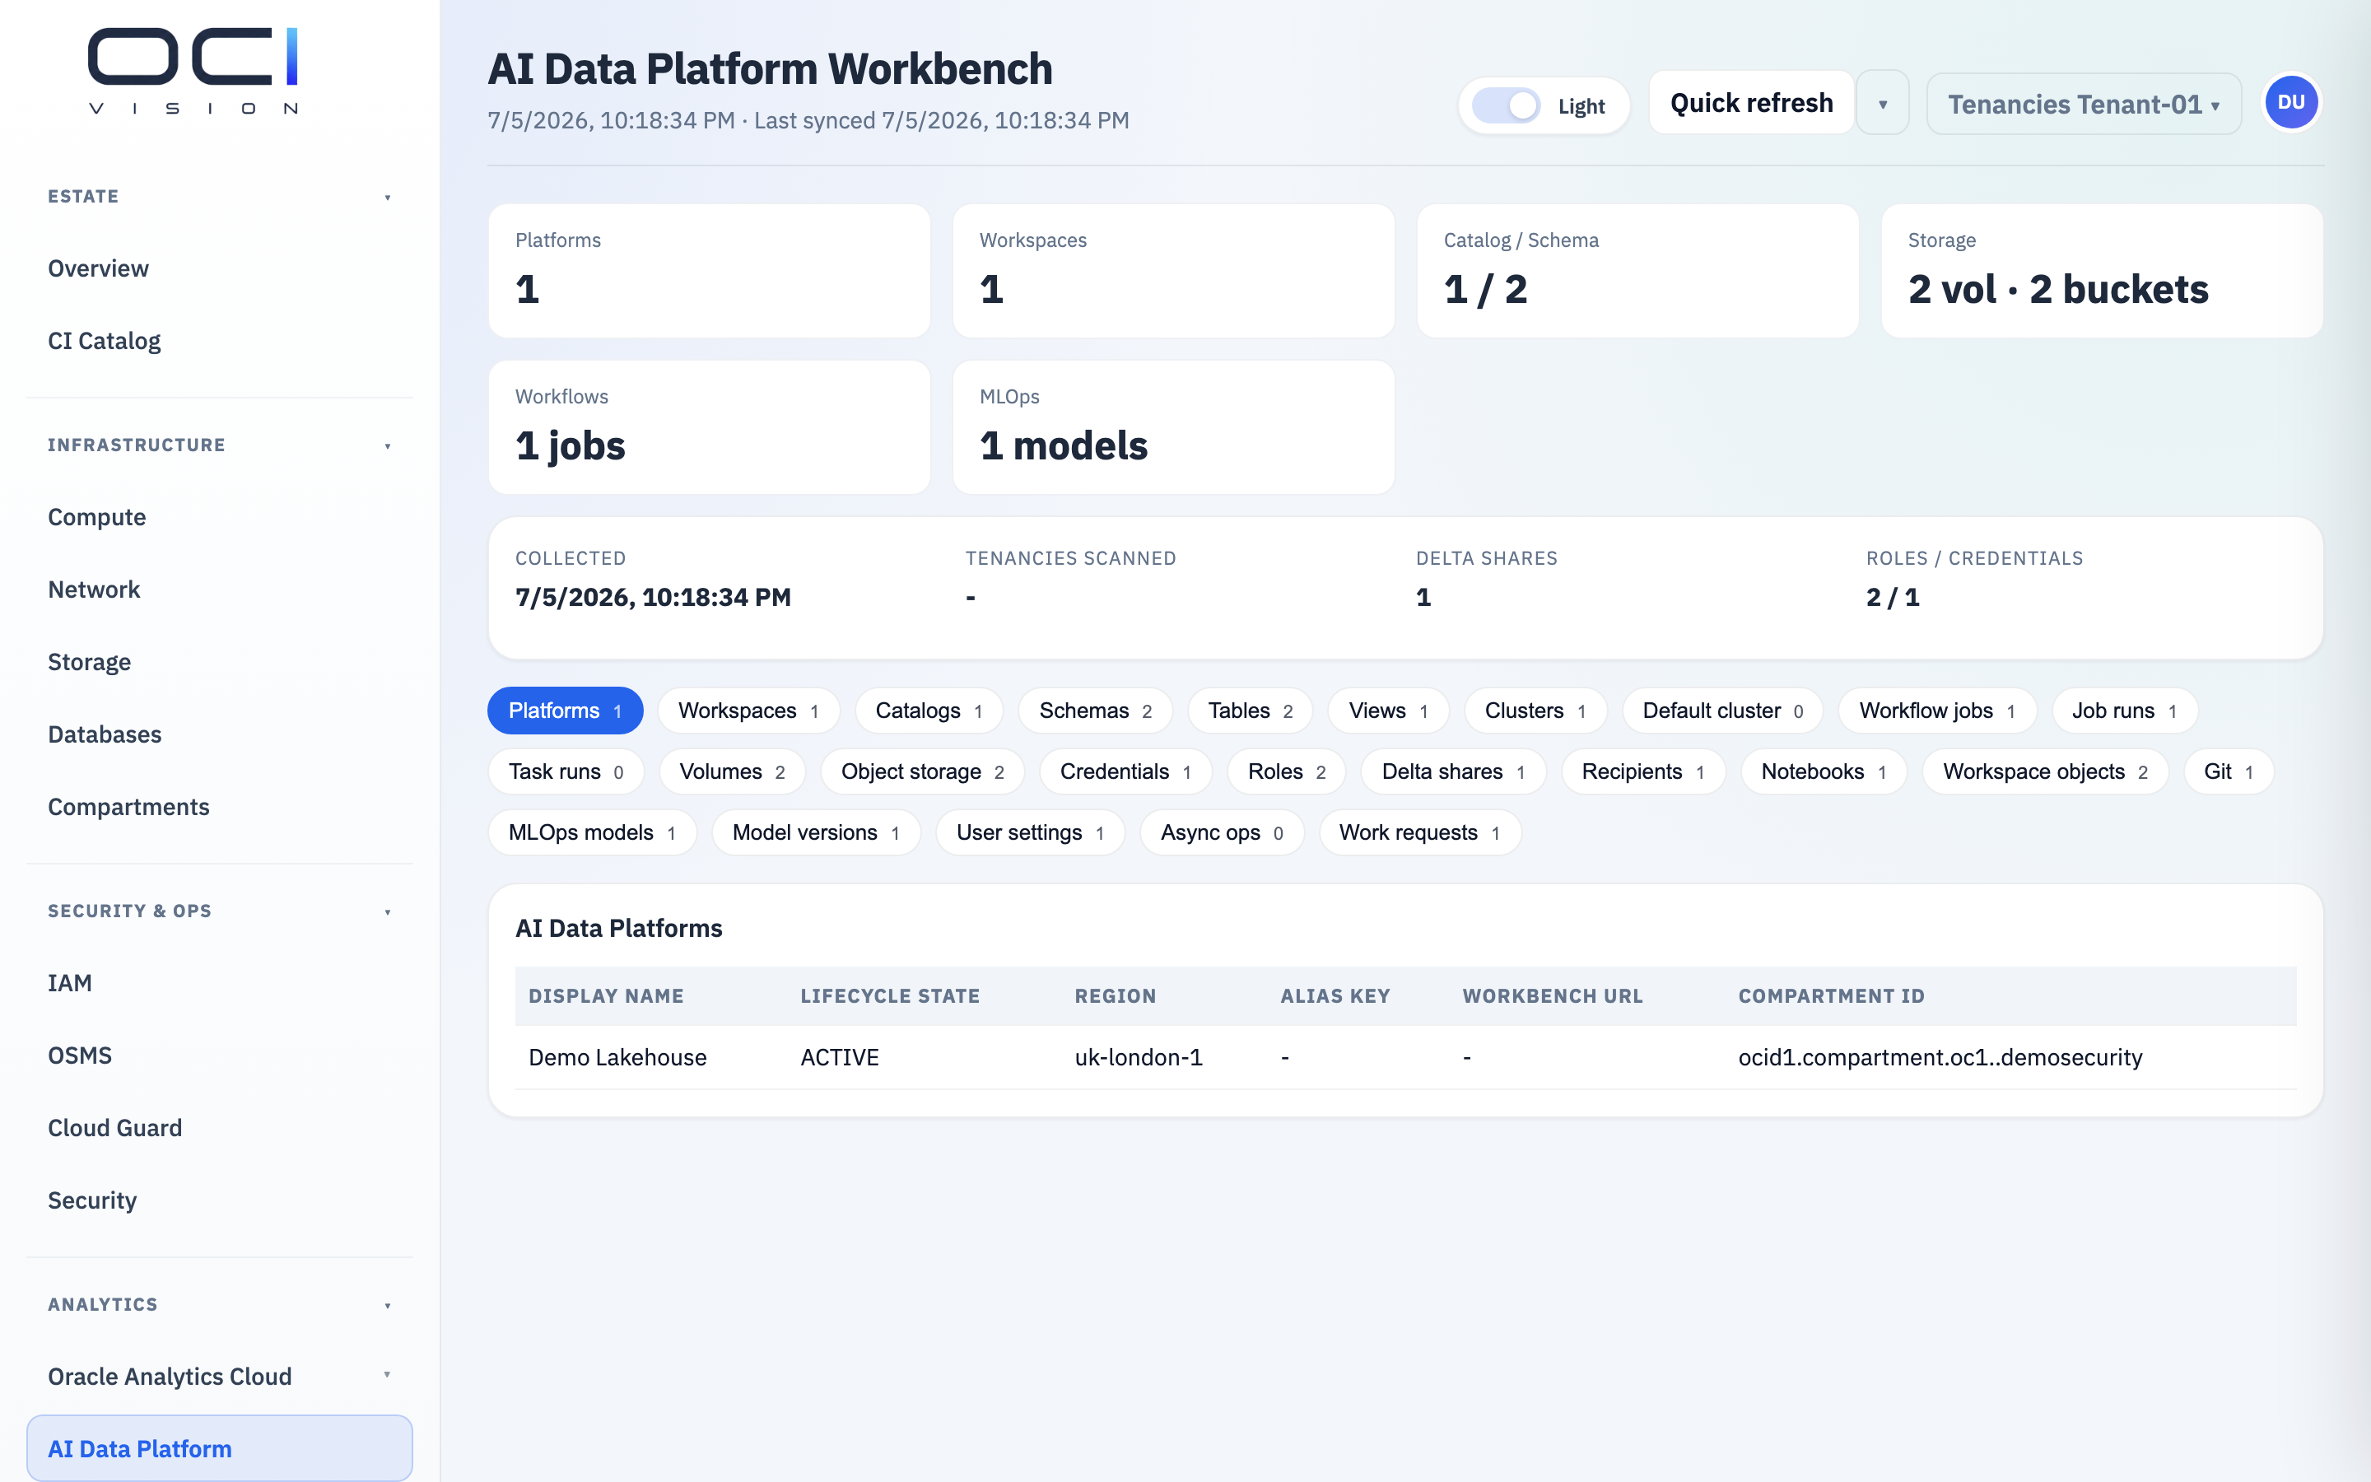Open the MLOps models tab
This screenshot has height=1482, width=2371.
click(x=592, y=832)
